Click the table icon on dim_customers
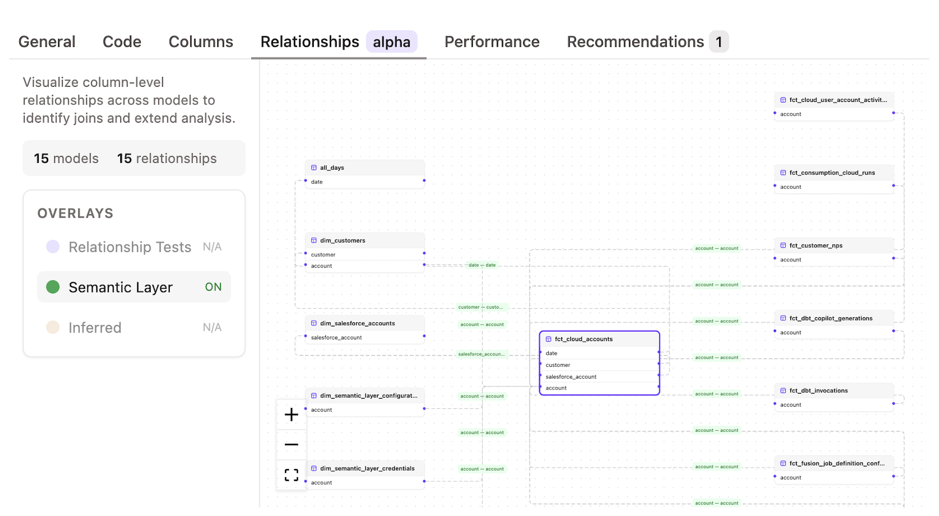The width and height of the screenshot is (939, 516). 314,240
